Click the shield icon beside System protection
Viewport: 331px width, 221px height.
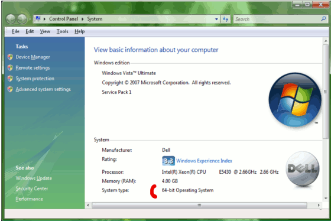click(x=10, y=79)
